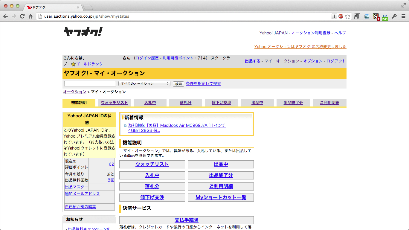Image resolution: width=409 pixels, height=230 pixels.
Task: Click the key extension icon
Action: pyautogui.click(x=394, y=16)
